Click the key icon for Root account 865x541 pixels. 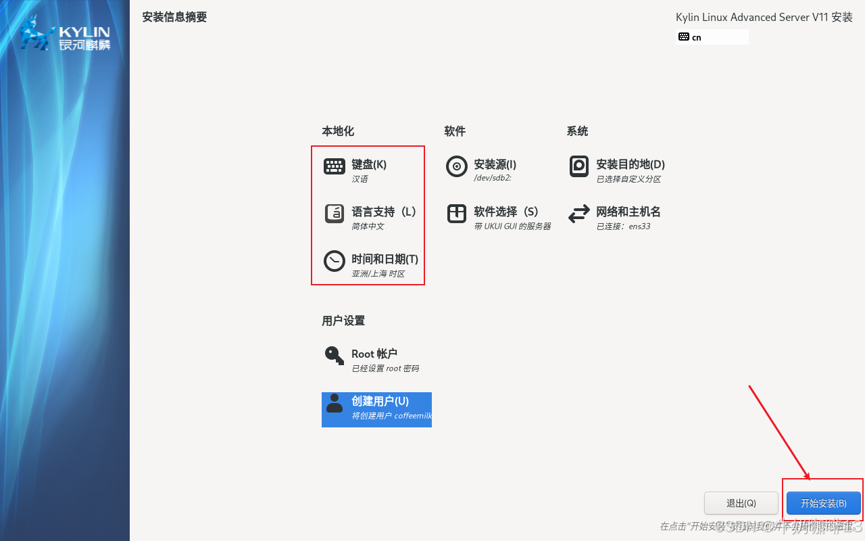click(x=335, y=356)
